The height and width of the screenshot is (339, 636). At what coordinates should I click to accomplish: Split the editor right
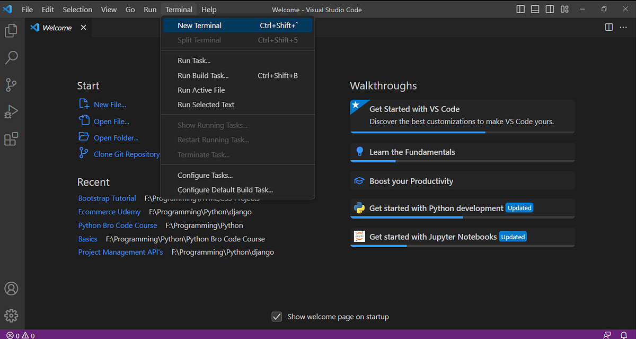609,27
